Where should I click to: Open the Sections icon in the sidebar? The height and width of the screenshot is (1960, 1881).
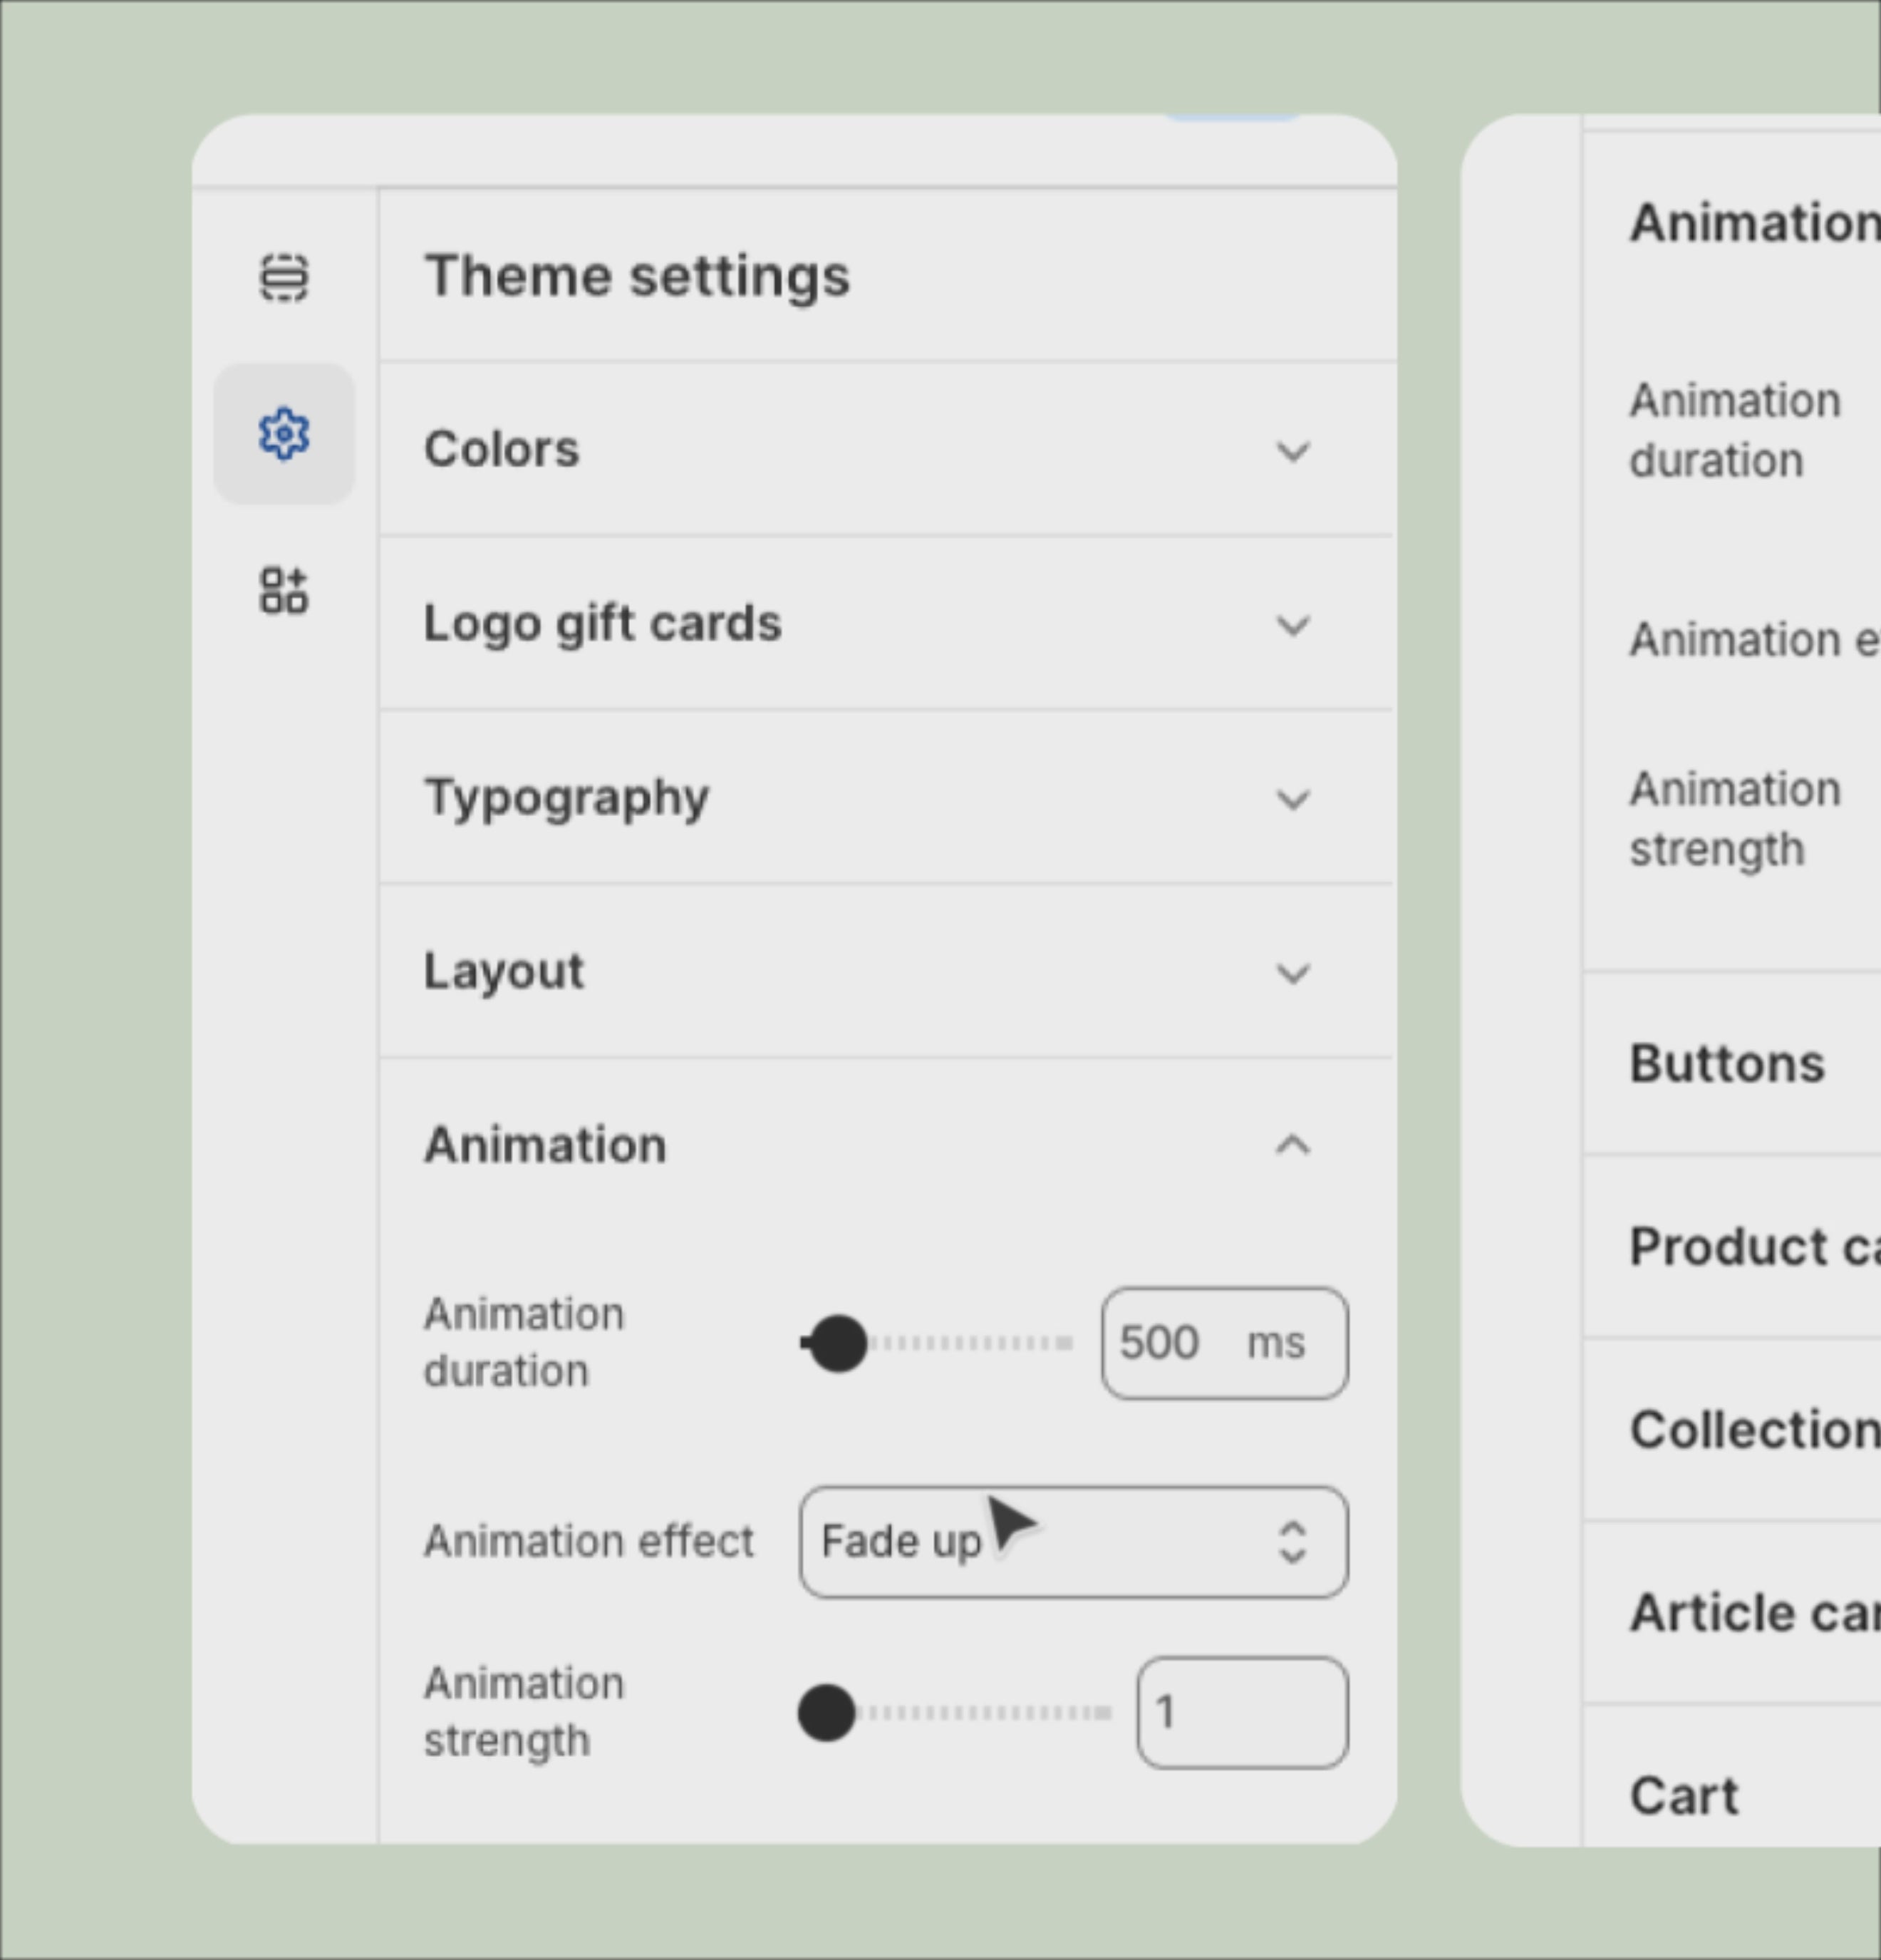pyautogui.click(x=284, y=277)
